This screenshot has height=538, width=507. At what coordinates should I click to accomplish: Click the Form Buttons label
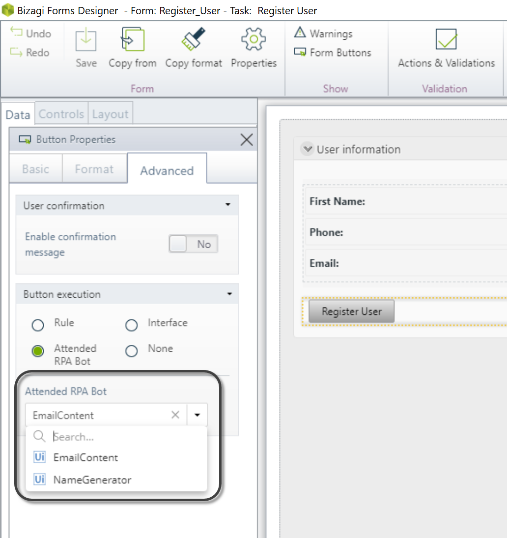(x=340, y=53)
